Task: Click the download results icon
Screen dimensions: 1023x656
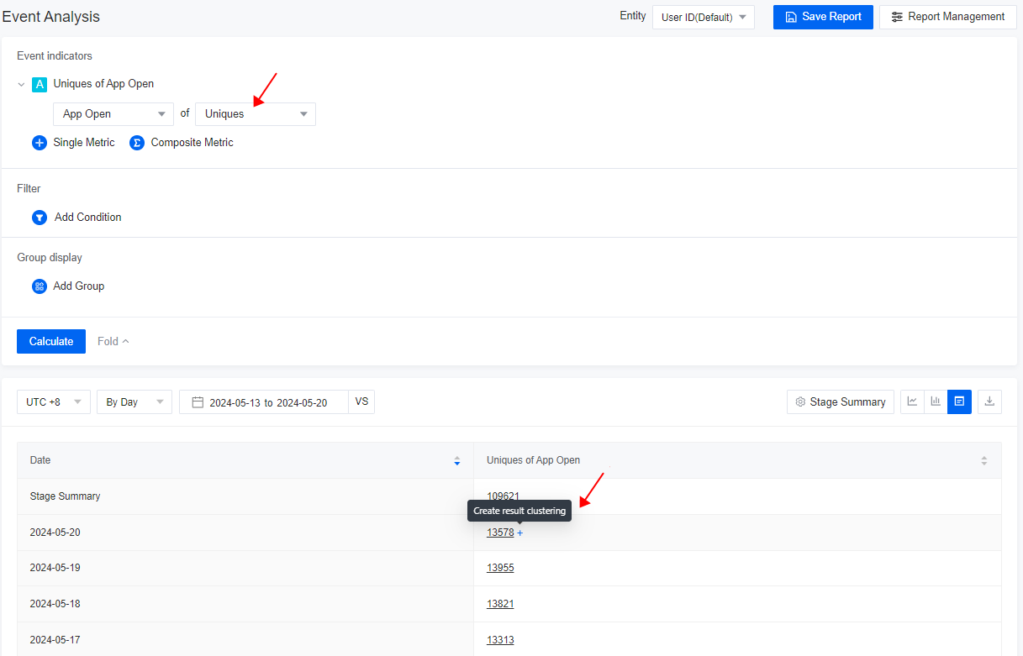Action: click(989, 401)
